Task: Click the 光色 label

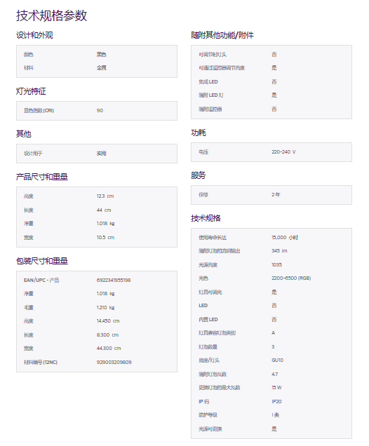Action: [203, 278]
